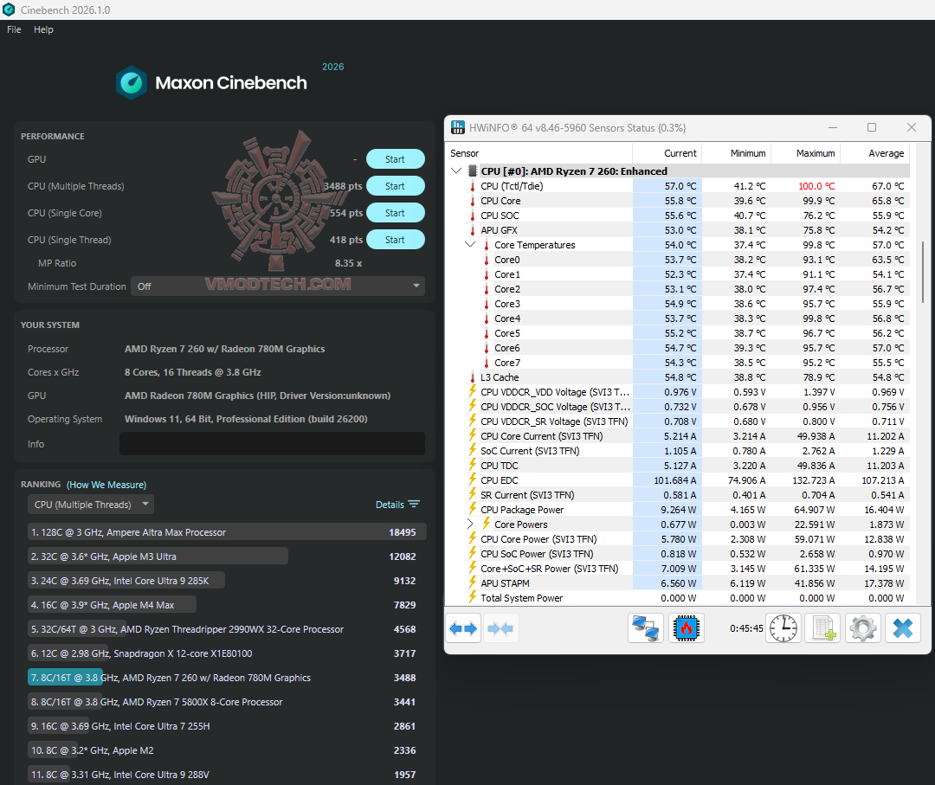The width and height of the screenshot is (935, 785).
Task: Click lightning bolt icon beside CPU Package Power
Action: pyautogui.click(x=473, y=509)
